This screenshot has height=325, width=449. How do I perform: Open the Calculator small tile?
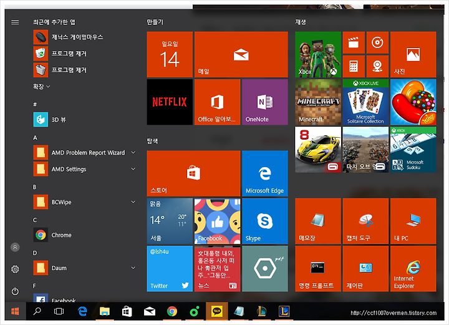pos(354,66)
